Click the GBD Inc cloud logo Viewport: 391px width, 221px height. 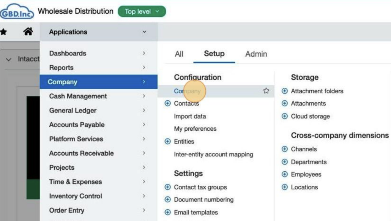point(17,12)
